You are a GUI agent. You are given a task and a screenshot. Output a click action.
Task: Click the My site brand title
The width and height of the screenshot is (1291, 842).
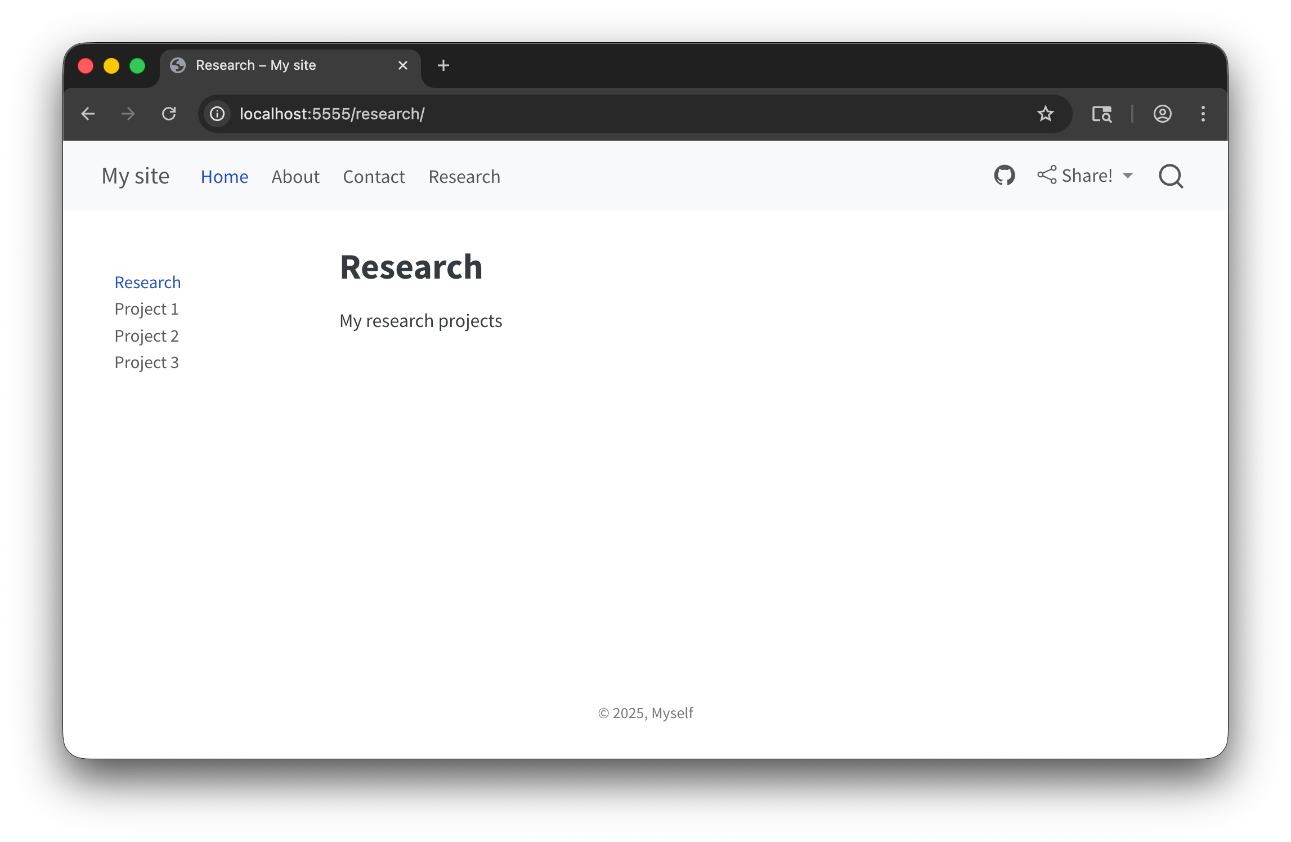pos(135,176)
